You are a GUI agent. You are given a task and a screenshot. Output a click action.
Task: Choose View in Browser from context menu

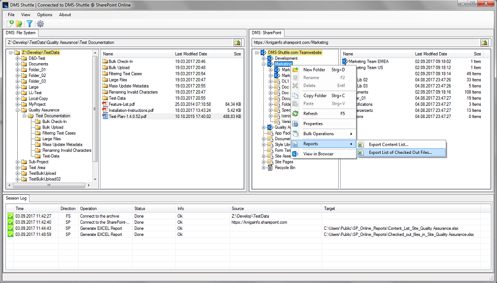point(323,154)
